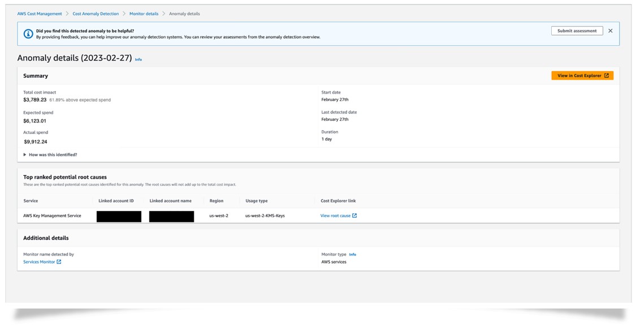636x326 pixels.
Task: Select the $6,123.01 expected spend value
Action: 34,121
